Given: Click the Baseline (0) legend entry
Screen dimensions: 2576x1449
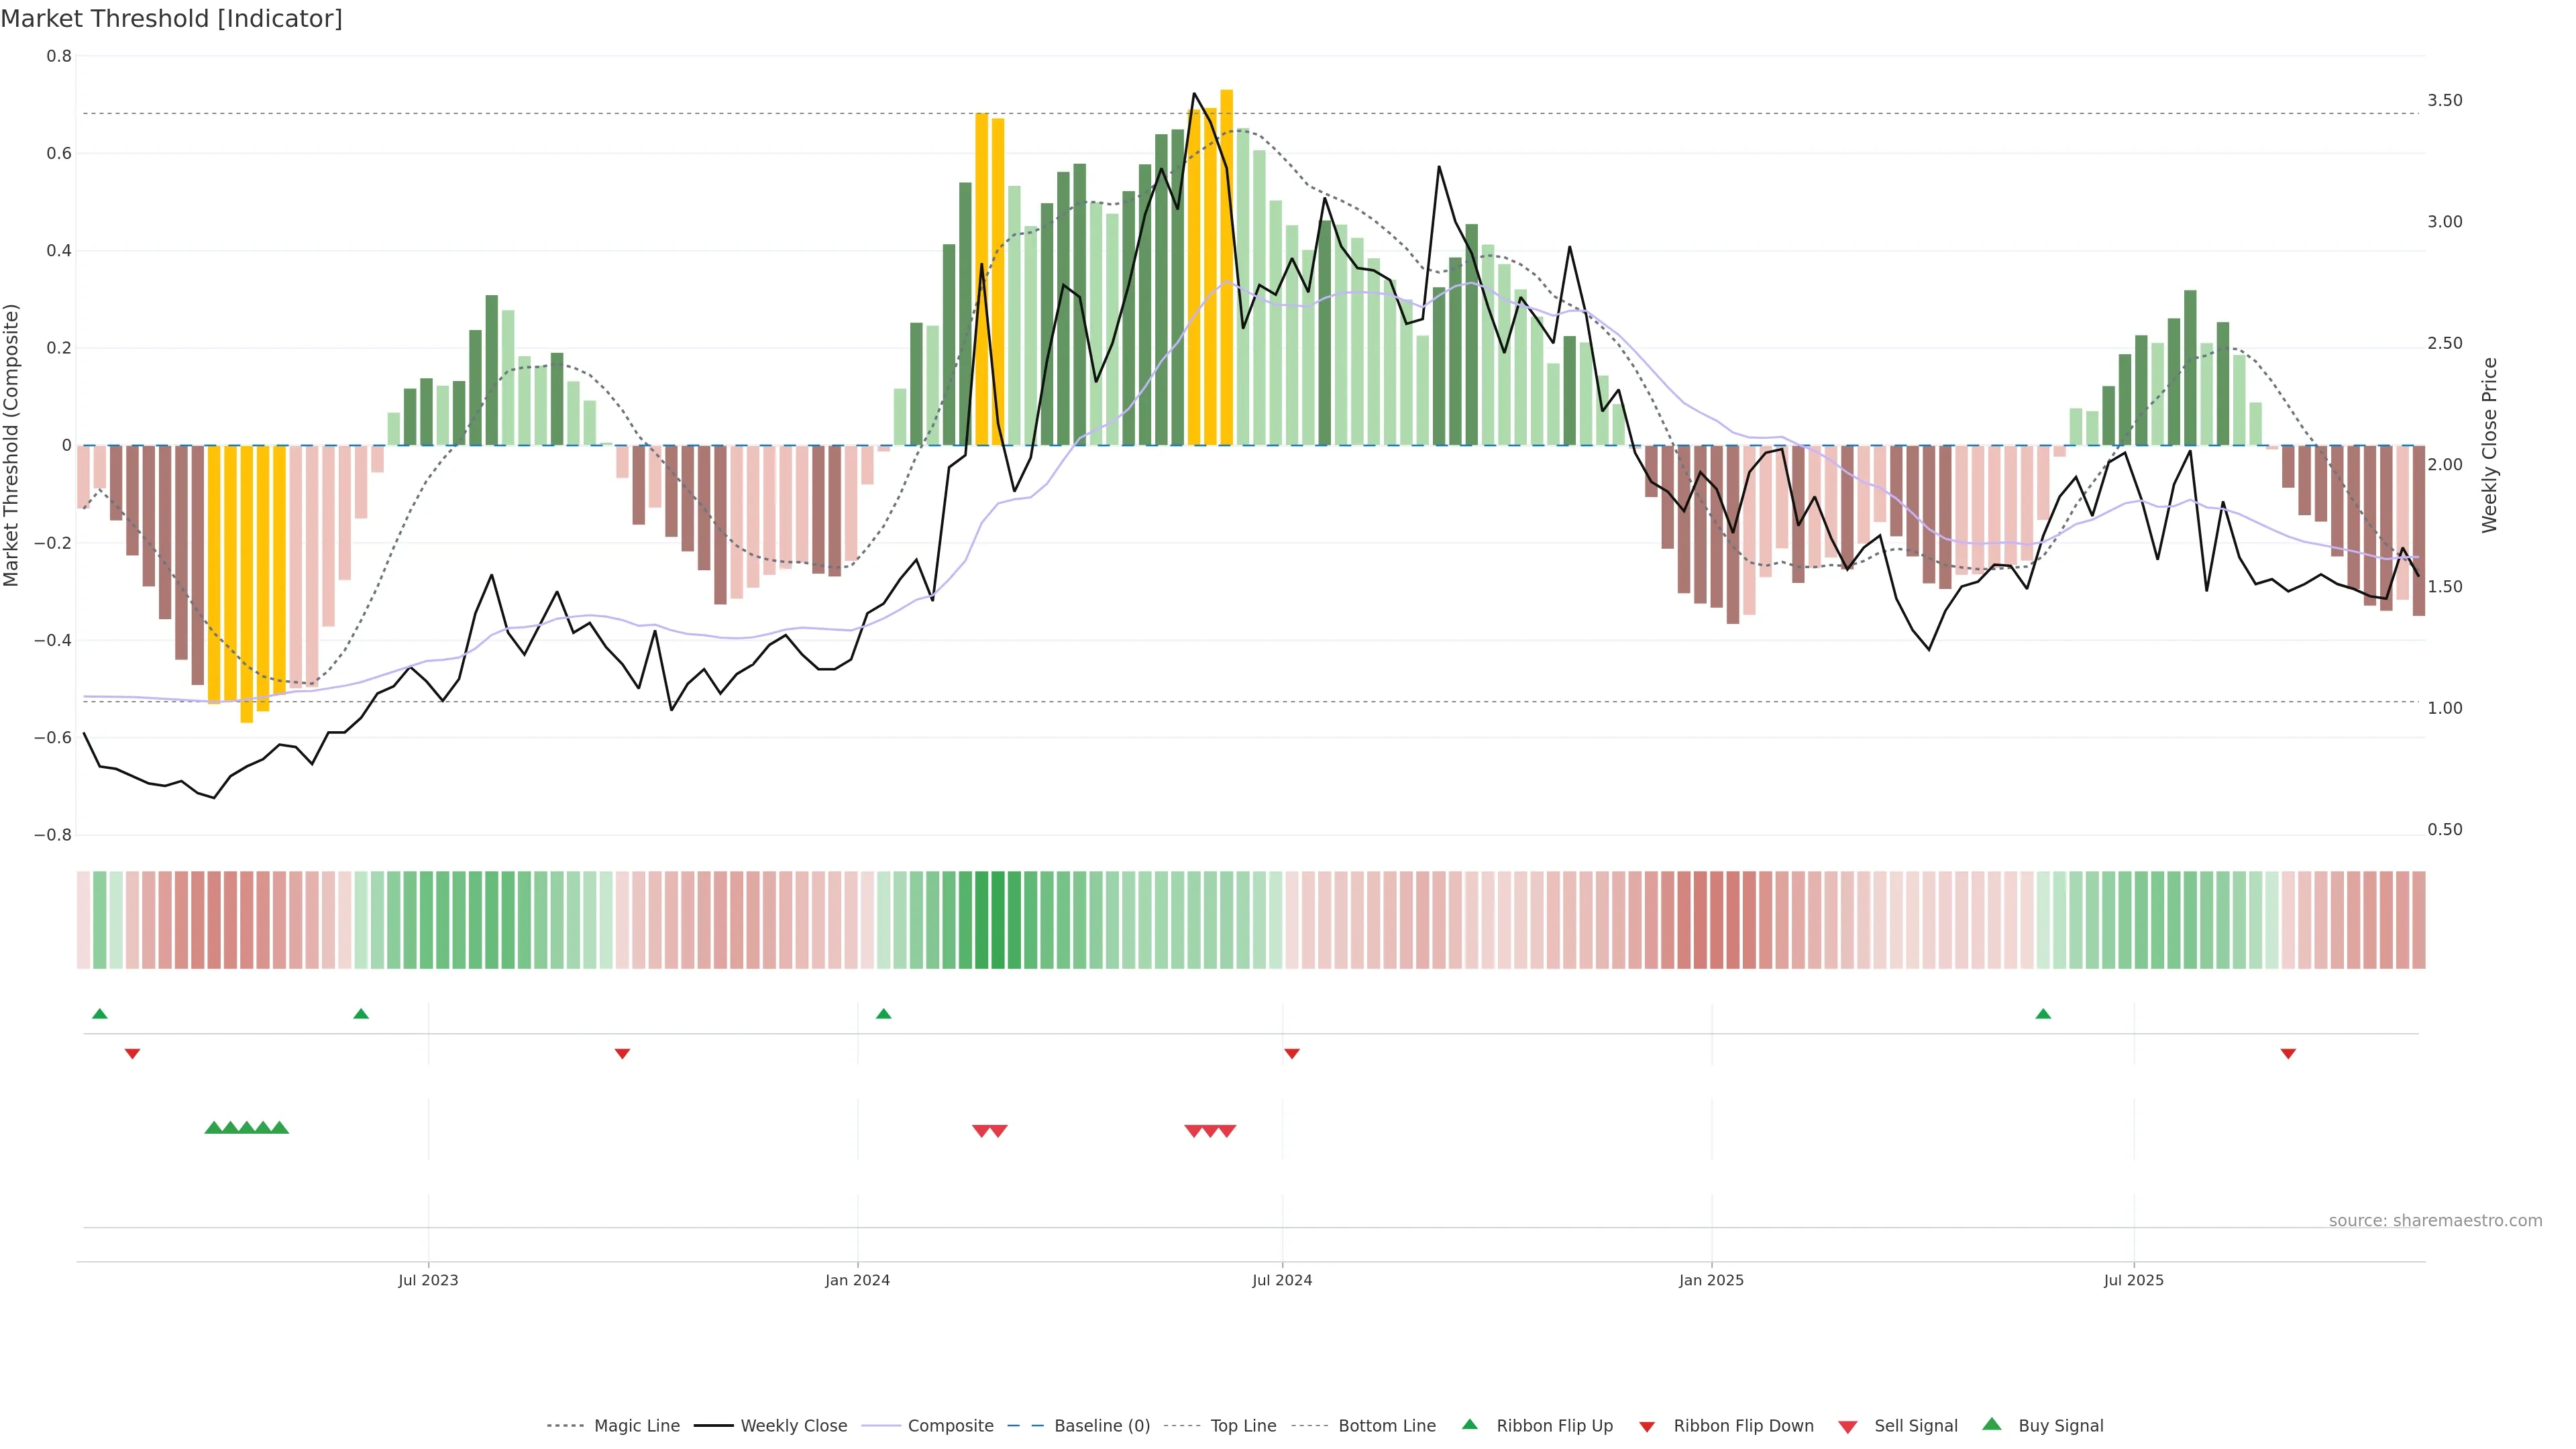Looking at the screenshot, I should click(x=1102, y=1426).
